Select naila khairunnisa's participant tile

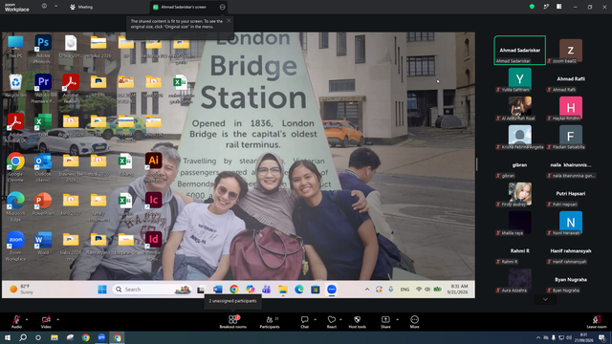pos(571,165)
